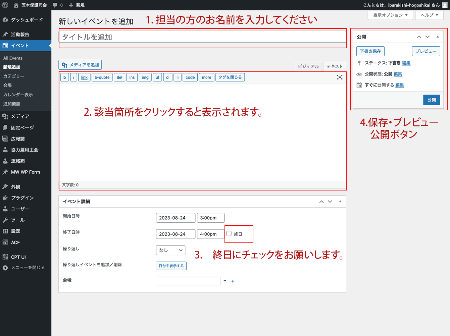450x336 pixels.
Task: Click the blue 公開 publish button
Action: (x=432, y=100)
